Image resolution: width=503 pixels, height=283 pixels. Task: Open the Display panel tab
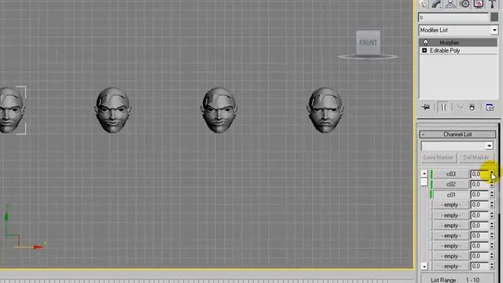pos(479,4)
